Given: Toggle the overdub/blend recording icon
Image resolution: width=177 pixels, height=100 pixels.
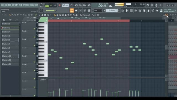Looking at the screenshot, I should 85,5.
